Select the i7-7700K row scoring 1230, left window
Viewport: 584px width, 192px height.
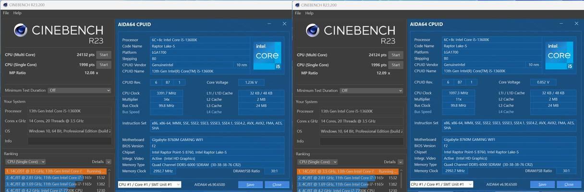55,190
